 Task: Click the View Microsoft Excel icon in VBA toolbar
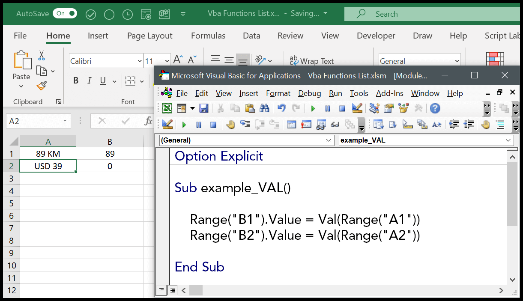(167, 108)
